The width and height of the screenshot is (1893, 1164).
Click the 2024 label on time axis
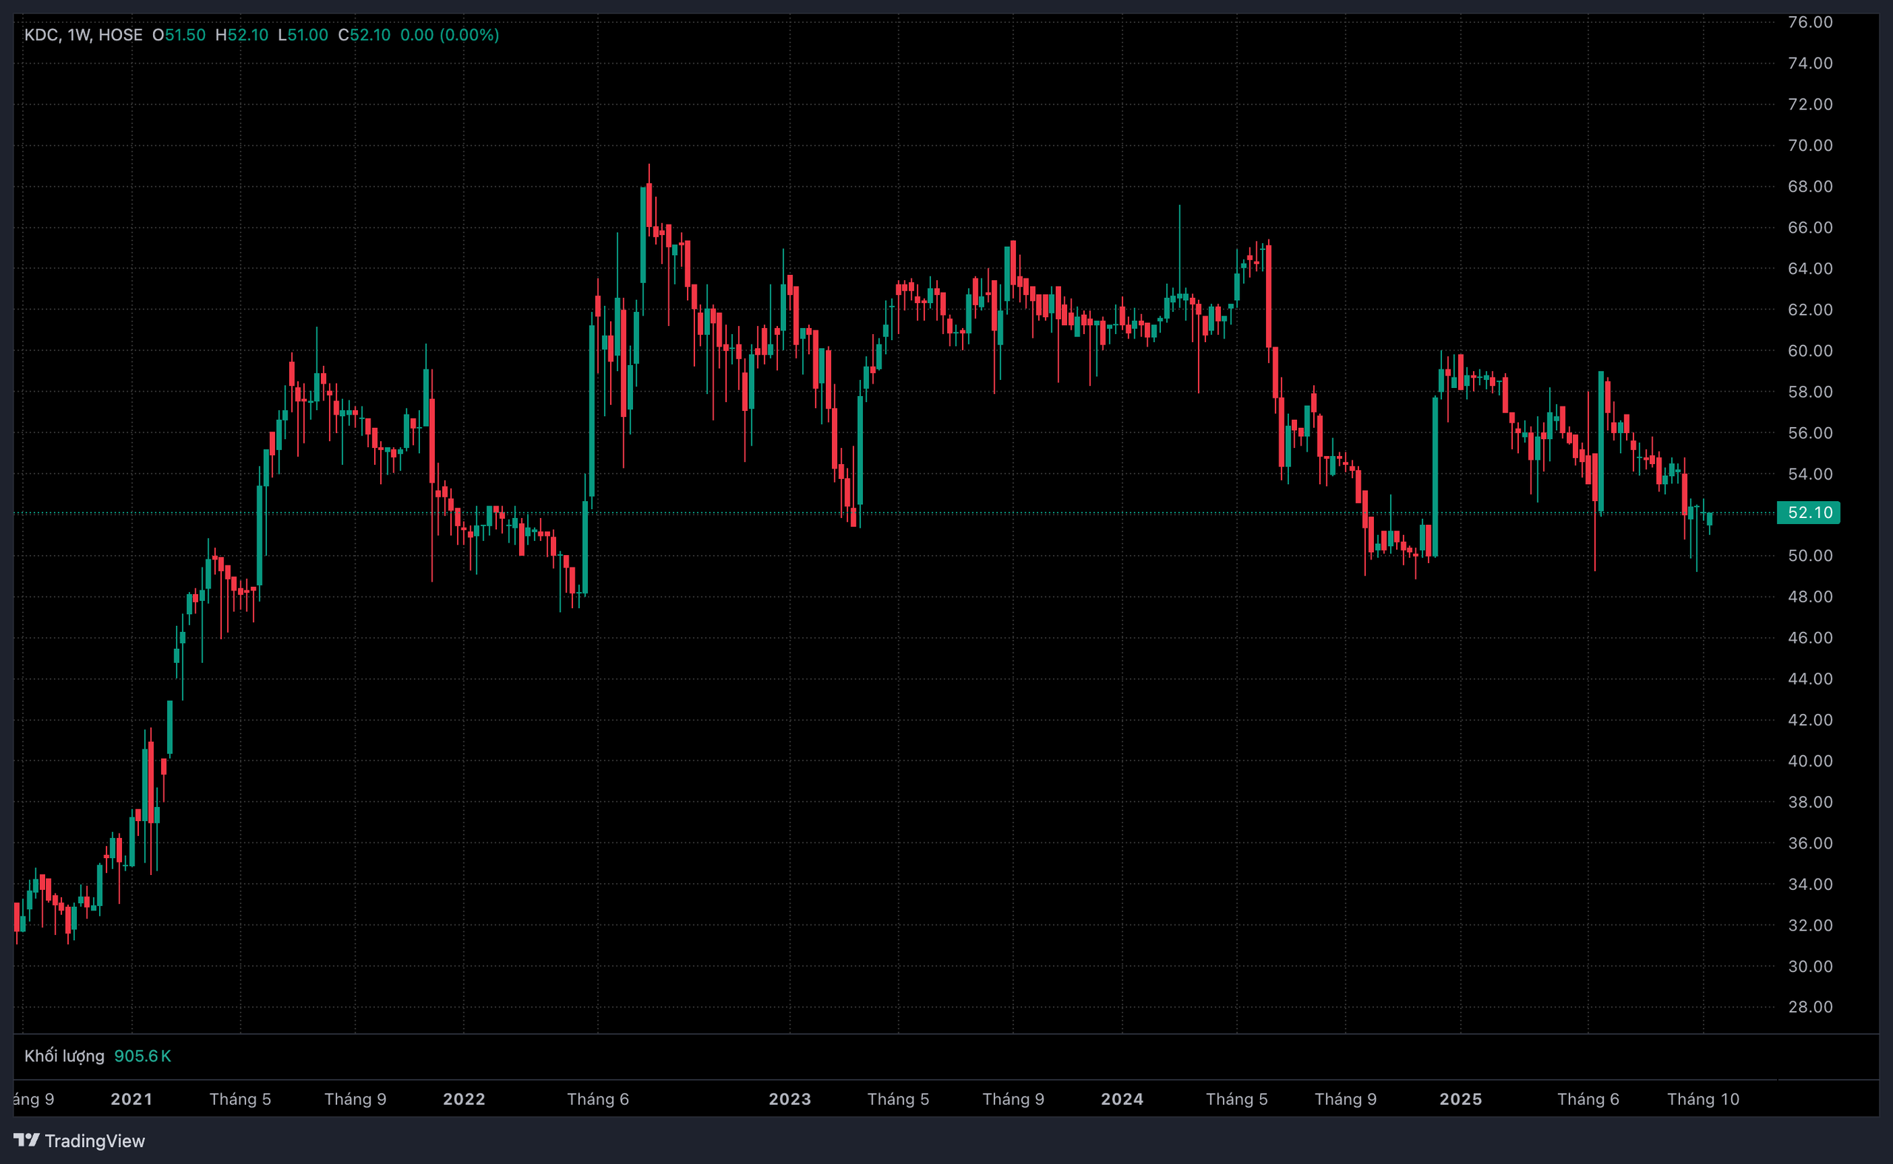[x=1122, y=1098]
